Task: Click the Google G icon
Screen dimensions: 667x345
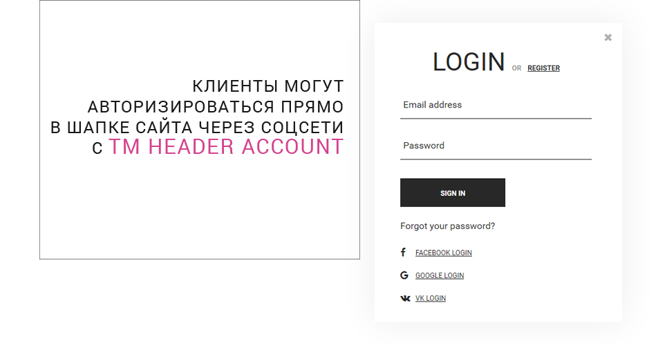Action: [x=404, y=275]
